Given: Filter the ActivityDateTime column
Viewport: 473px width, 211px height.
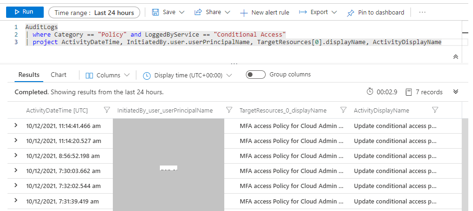Looking at the screenshot, I should coord(107,110).
